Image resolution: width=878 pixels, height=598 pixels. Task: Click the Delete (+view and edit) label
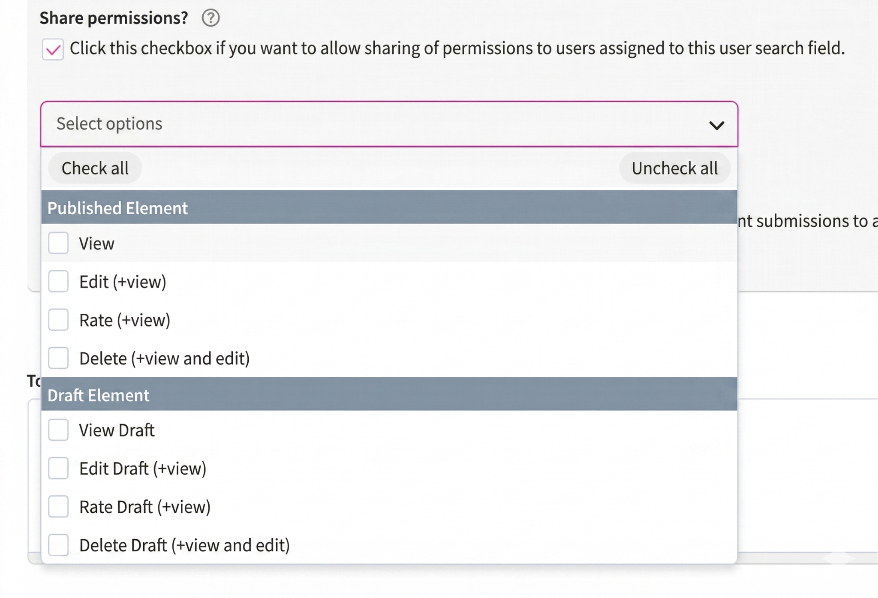point(164,358)
